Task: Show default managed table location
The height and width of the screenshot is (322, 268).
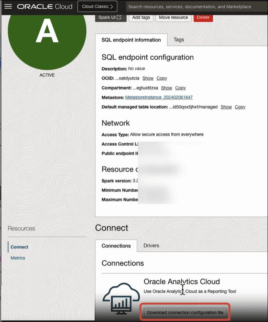Action: click(226, 107)
